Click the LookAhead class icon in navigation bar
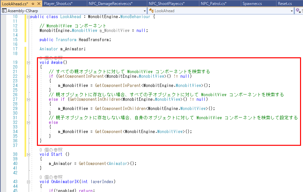This screenshot has width=303, height=192. [x=151, y=11]
